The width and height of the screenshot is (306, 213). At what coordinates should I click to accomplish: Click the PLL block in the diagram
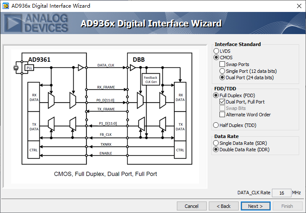29,68
